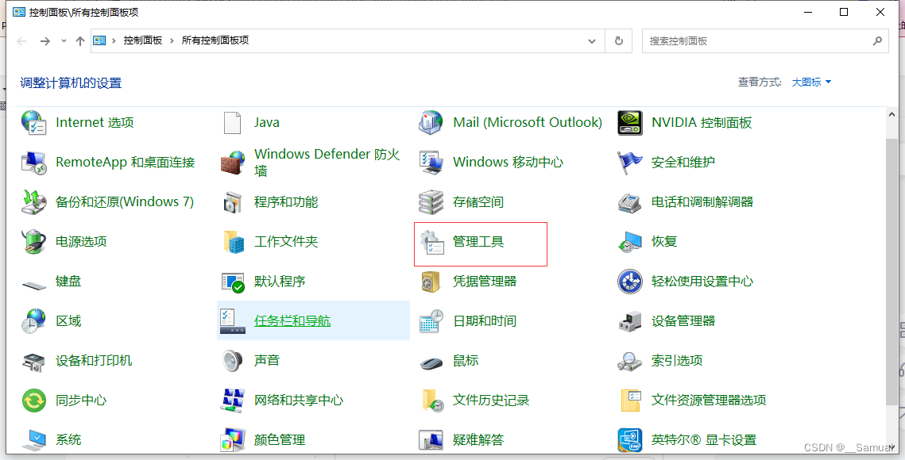Click the 电源选项 battery icon

pos(34,242)
